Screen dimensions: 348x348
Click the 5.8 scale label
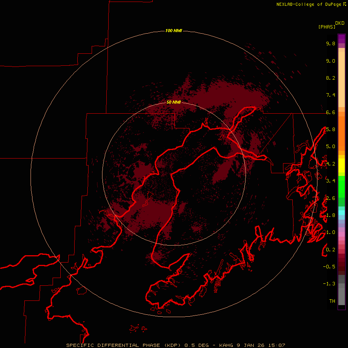tap(331, 130)
